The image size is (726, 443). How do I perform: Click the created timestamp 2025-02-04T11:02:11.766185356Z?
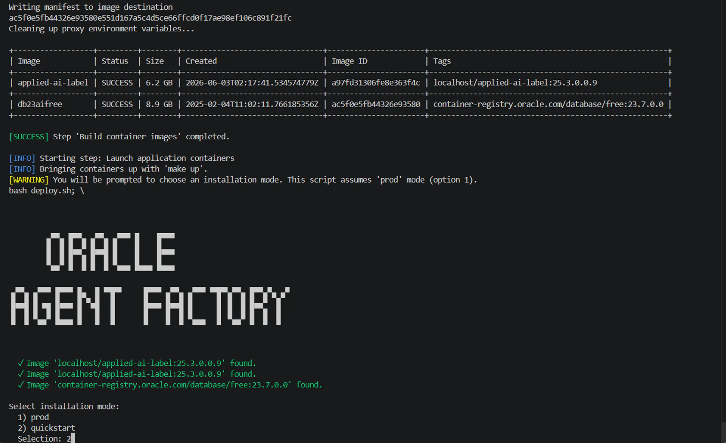[252, 104]
